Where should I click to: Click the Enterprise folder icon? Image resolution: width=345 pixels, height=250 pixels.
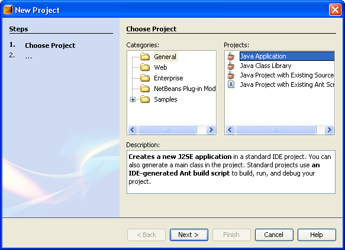coord(145,78)
